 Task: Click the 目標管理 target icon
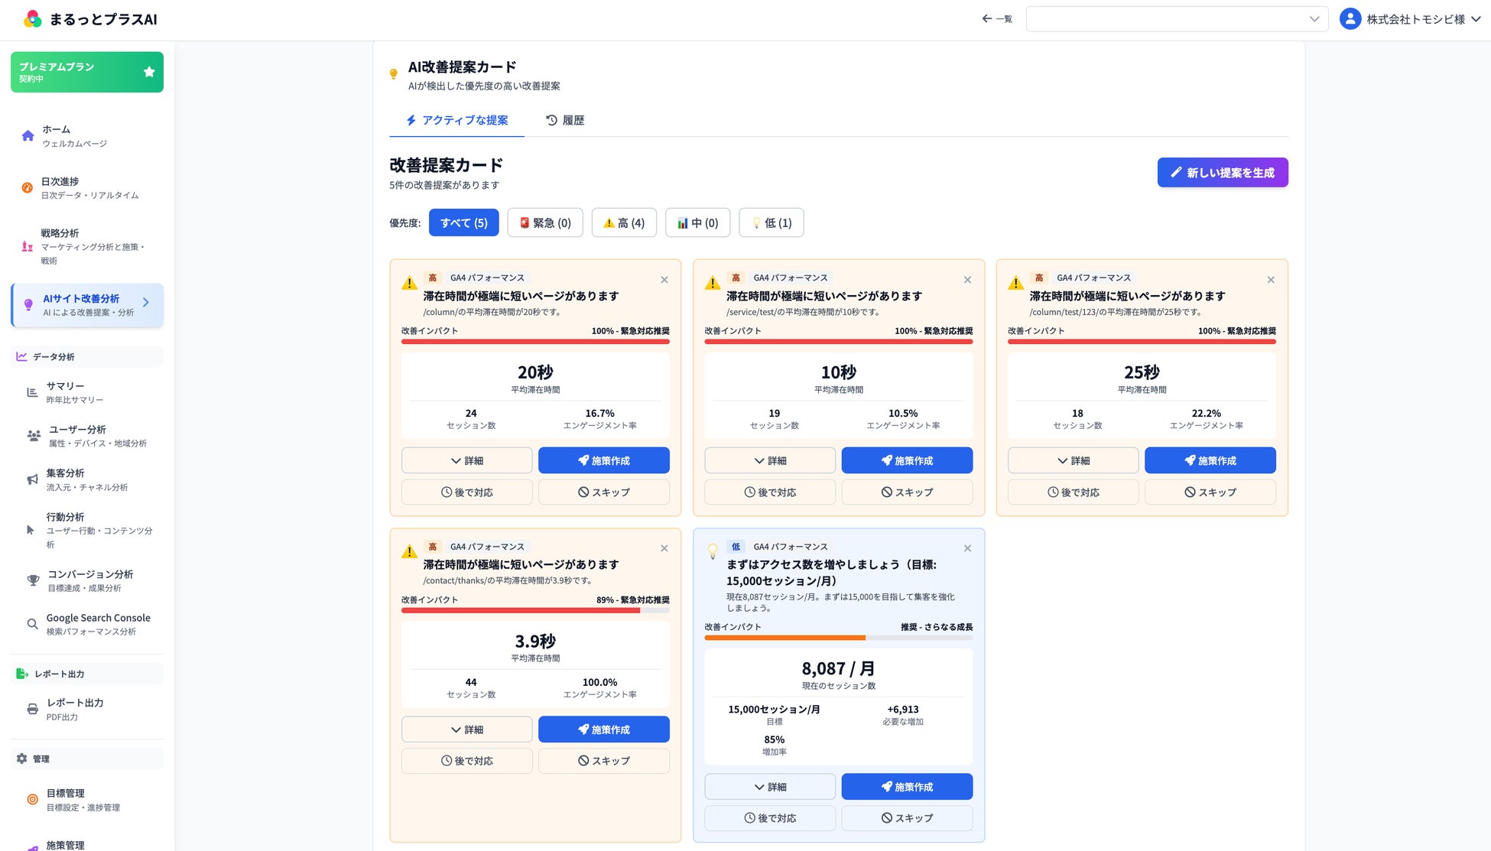[32, 800]
